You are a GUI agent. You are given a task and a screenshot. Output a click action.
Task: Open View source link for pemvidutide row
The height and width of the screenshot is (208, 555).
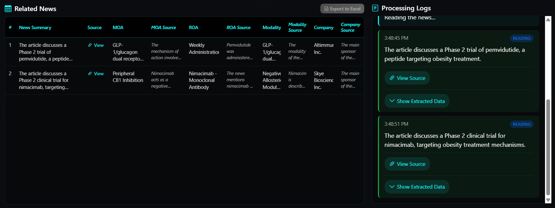click(96, 45)
